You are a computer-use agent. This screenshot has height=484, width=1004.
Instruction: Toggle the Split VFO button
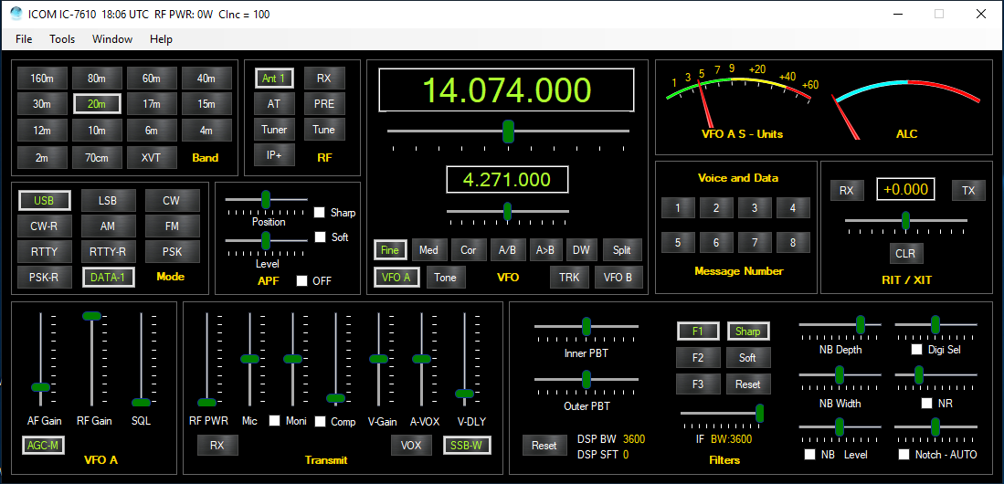pos(621,250)
